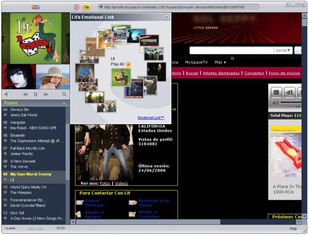Expand the Más menu

[220, 62]
